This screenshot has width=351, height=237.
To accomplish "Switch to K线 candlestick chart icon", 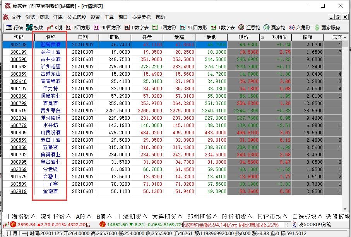I will tap(54, 27).
